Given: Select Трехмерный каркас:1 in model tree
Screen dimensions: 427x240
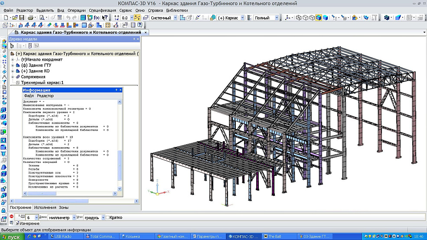Looking at the screenshot, I should pos(42,82).
